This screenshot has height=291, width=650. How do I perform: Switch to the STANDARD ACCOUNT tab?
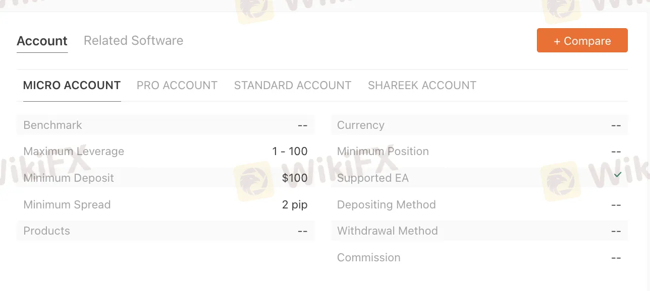[x=293, y=86]
